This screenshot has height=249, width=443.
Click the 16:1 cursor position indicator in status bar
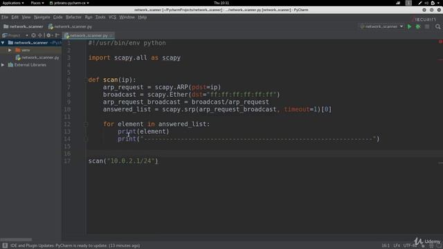pos(386,246)
